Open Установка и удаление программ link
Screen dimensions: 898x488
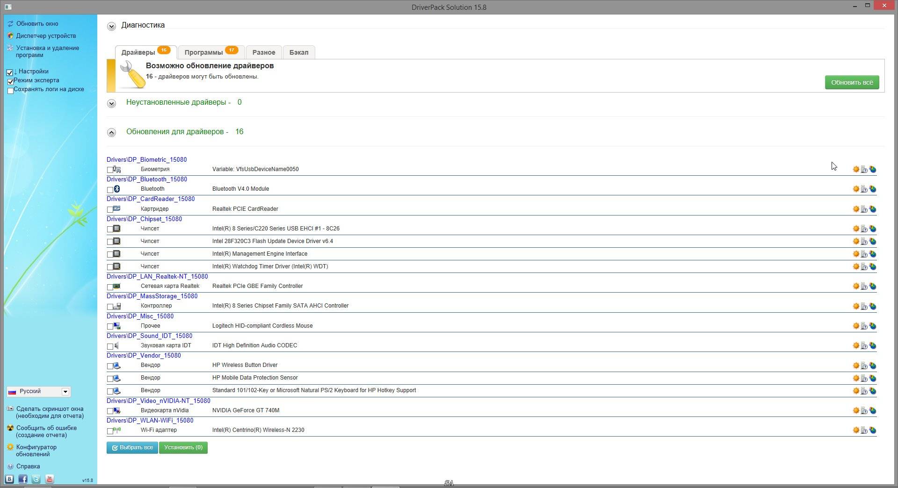click(x=47, y=51)
